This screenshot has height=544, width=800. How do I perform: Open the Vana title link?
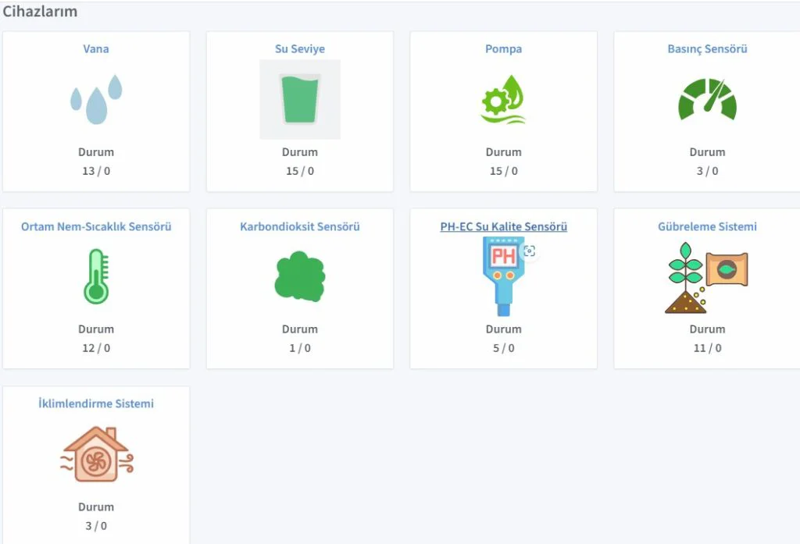click(96, 49)
